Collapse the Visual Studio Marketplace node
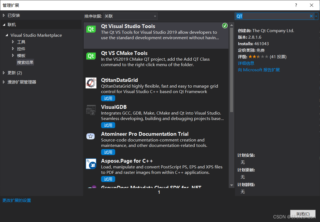Image resolution: width=320 pixels, height=222 pixels. click(x=7, y=35)
